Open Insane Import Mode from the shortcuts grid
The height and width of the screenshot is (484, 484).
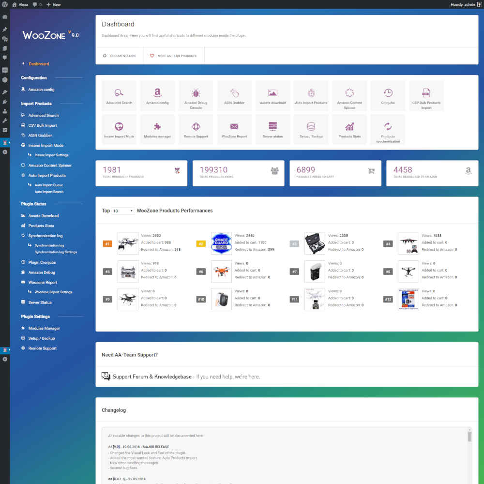tap(119, 129)
